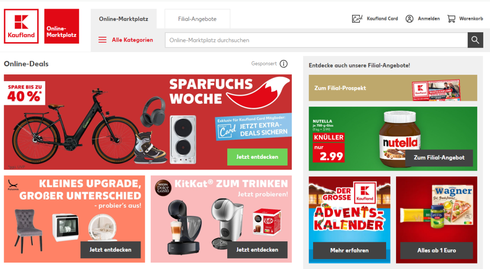Image resolution: width=490 pixels, height=269 pixels.
Task: Click Jetzt entdecken on KitKat banner
Action: click(257, 249)
